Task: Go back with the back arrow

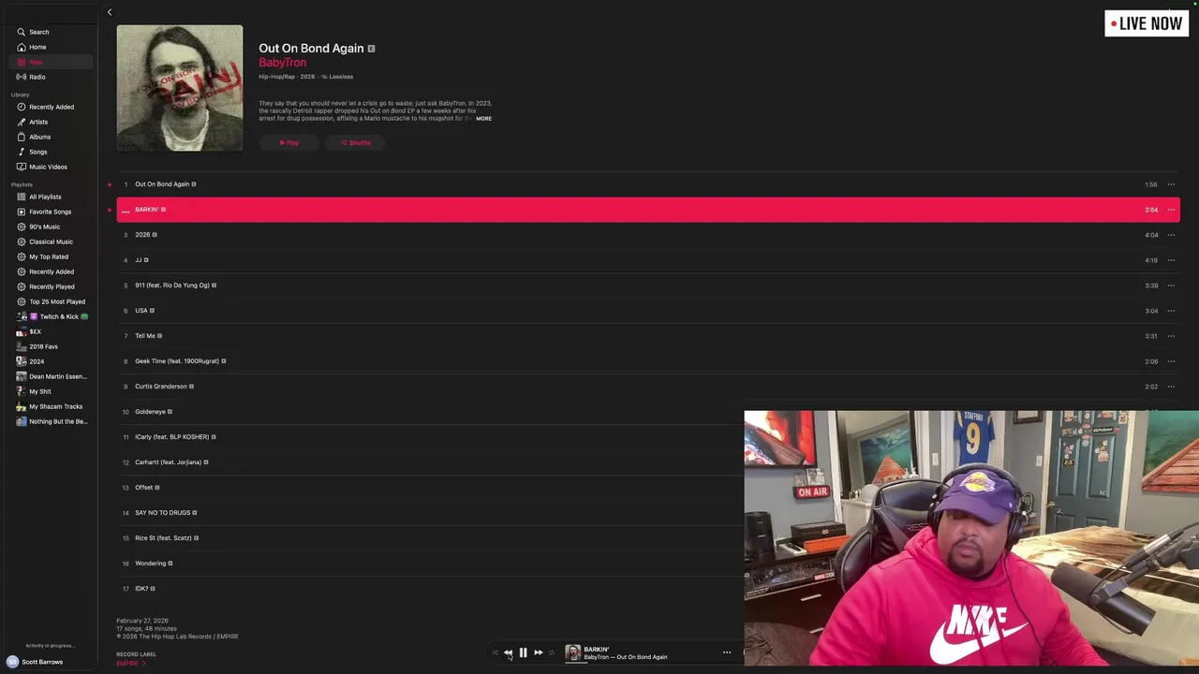Action: tap(110, 12)
